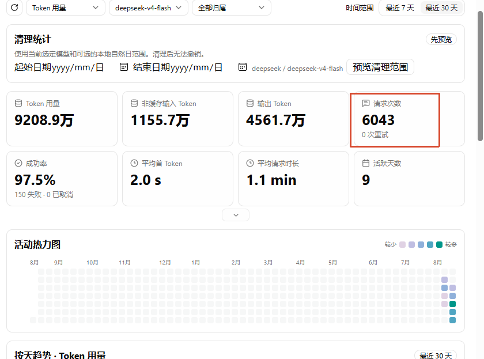This screenshot has height=359, width=484.
Task: Open the Token 用量 metric dropdown
Action: pos(66,7)
